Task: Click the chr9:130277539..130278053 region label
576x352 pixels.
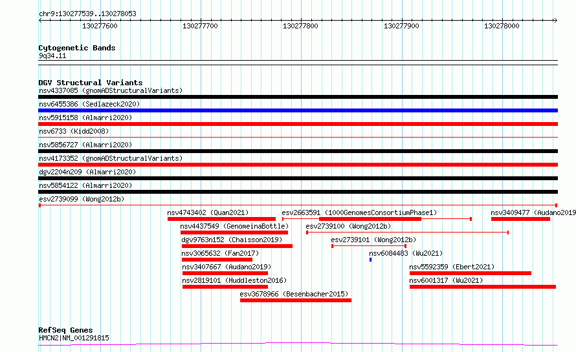Action: pos(87,14)
